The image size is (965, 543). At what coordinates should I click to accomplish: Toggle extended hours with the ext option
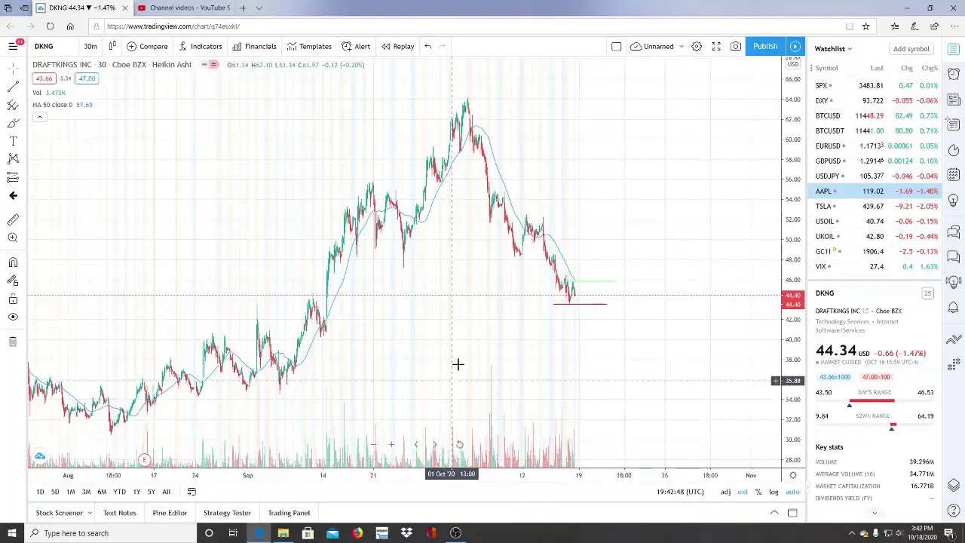point(743,492)
